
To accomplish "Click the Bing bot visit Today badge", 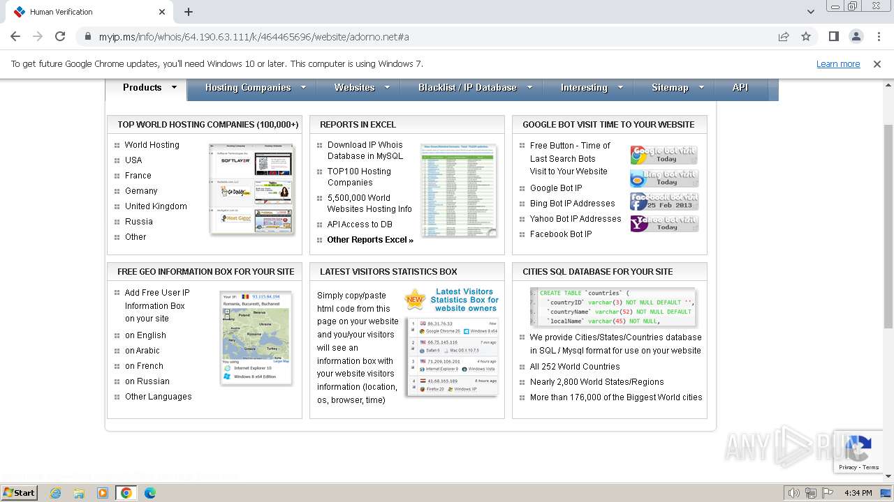I will tap(664, 178).
